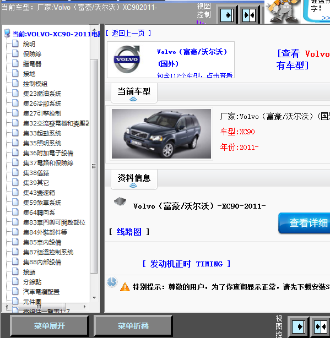Click >> link in top-right bubble
The width and height of the screenshot is (330, 338).
pos(326,18)
